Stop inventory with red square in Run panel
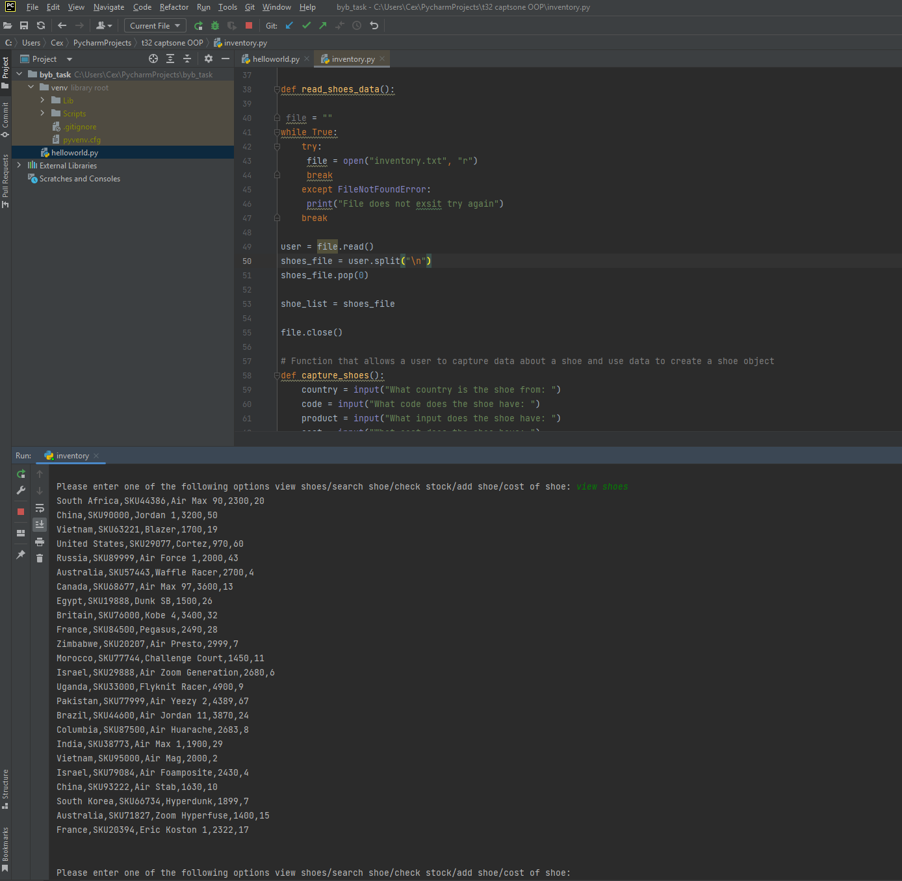This screenshot has width=902, height=881. (21, 512)
